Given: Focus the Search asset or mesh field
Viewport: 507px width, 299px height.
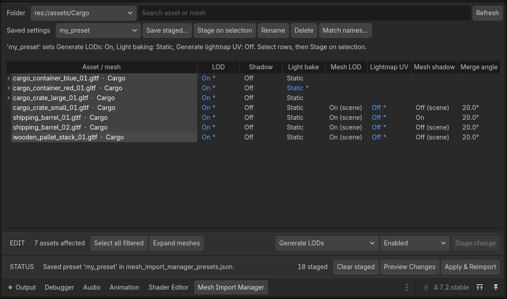Looking at the screenshot, I should pyautogui.click(x=304, y=13).
